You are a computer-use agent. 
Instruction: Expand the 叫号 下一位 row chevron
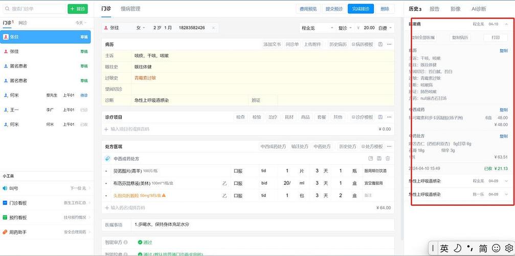[x=89, y=188]
